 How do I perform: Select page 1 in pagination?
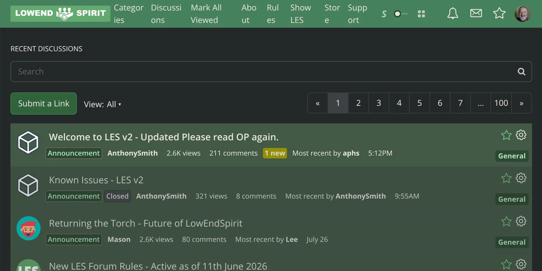338,103
